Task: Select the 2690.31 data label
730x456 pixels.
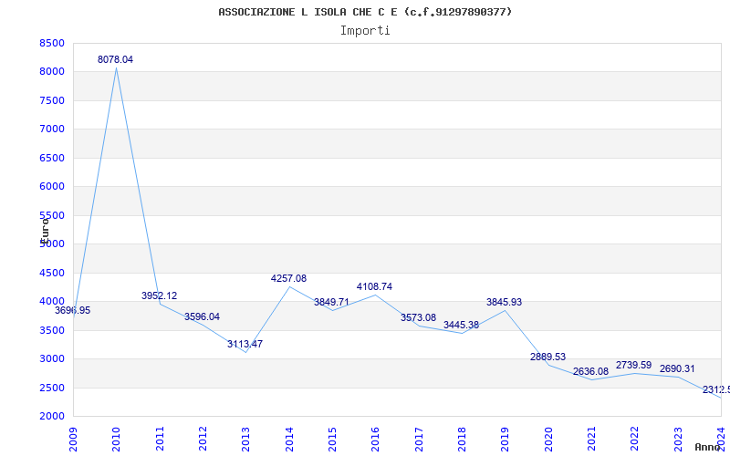Action: point(677,368)
